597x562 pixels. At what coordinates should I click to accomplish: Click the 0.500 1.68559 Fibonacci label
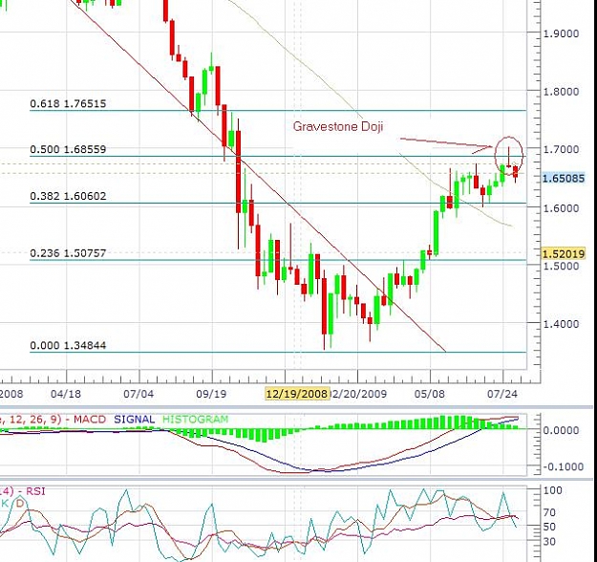68,149
